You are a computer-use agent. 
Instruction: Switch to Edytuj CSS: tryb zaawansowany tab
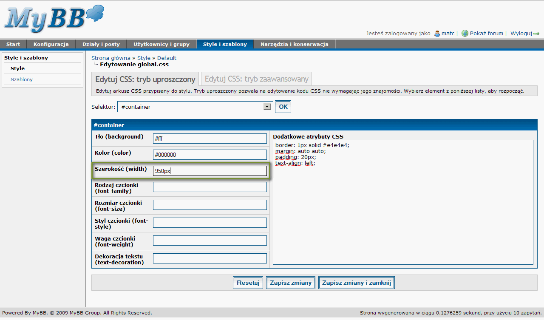256,79
